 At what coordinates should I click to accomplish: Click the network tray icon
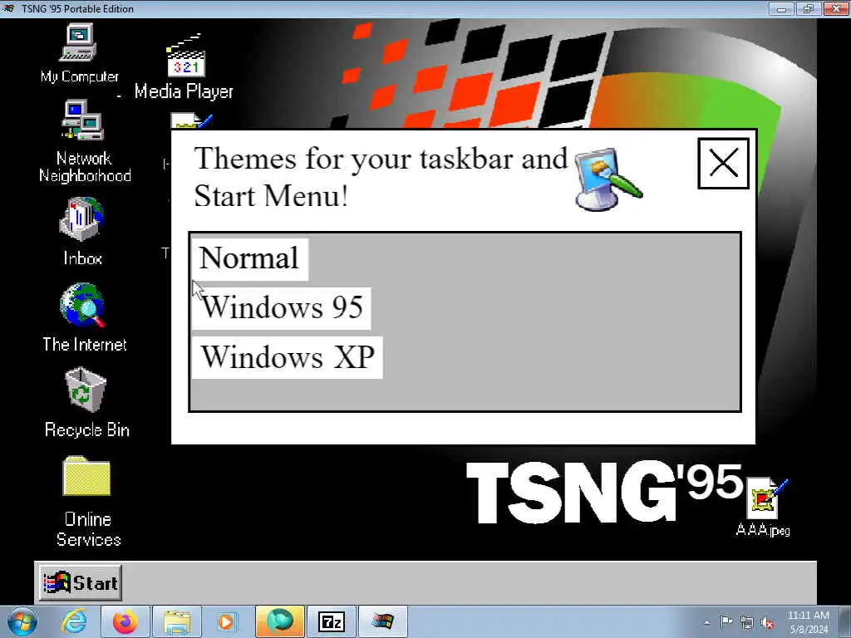tap(747, 623)
